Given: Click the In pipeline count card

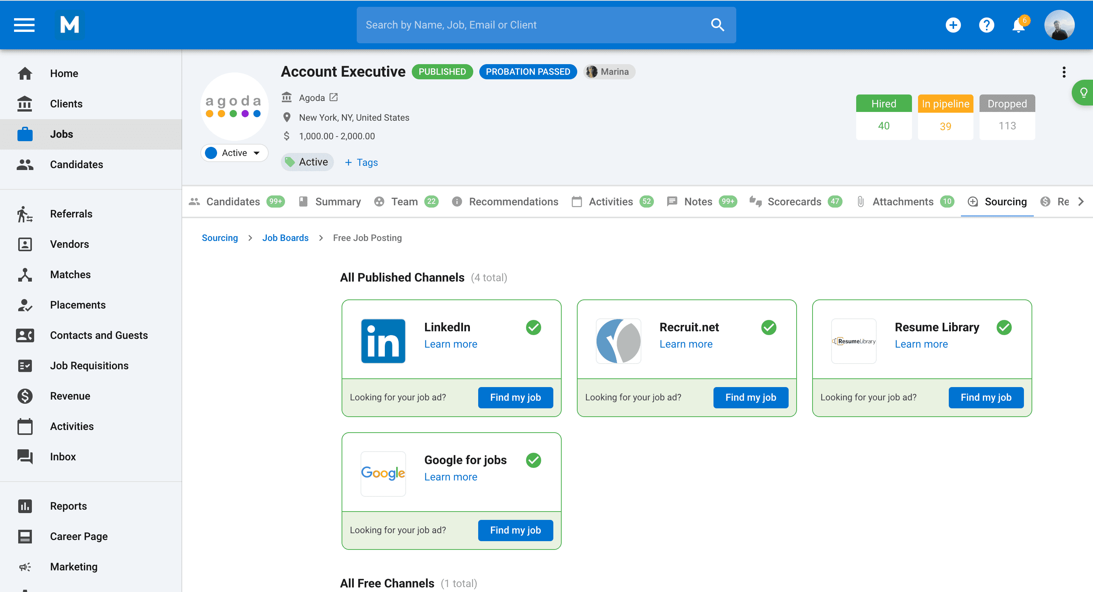Looking at the screenshot, I should point(945,117).
